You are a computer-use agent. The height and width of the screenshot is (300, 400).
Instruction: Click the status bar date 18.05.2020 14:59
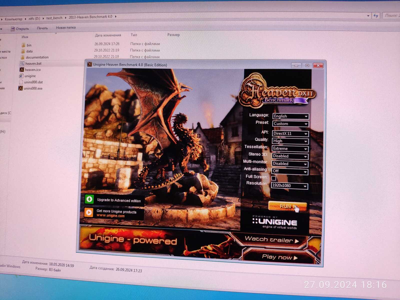click(61, 265)
